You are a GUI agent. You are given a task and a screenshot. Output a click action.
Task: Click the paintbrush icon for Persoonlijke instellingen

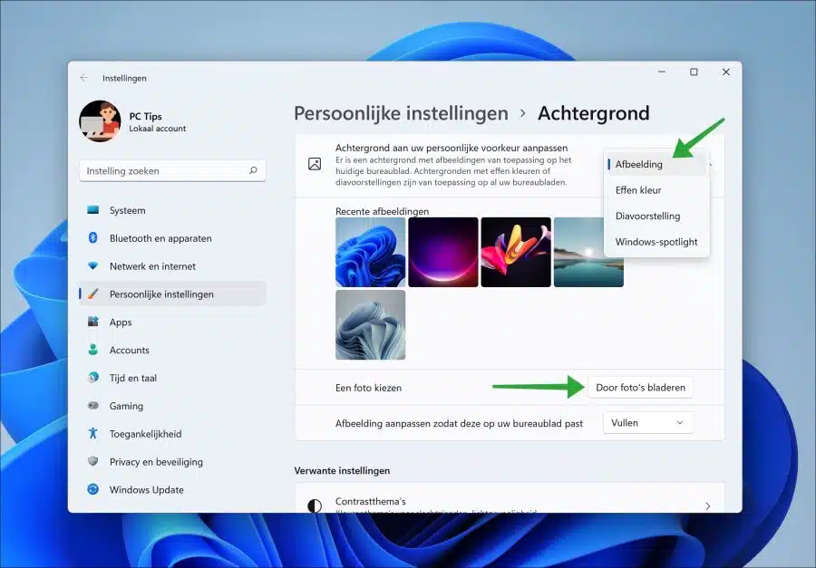93,294
